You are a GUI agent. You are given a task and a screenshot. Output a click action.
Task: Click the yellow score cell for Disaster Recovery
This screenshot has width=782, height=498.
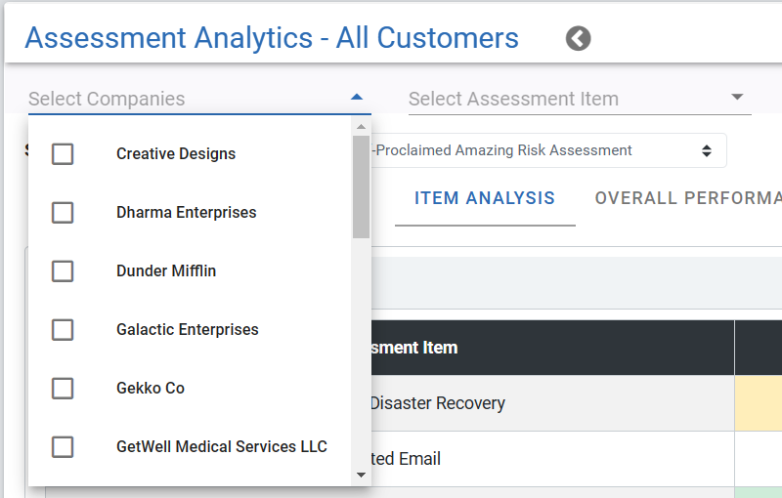[x=759, y=403]
